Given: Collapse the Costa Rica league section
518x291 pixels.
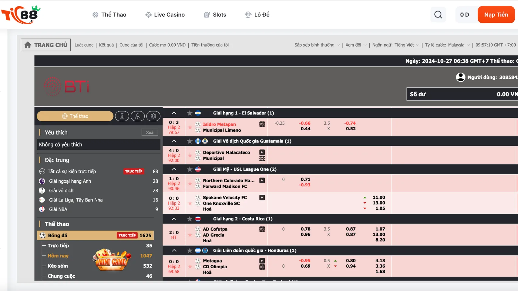Looking at the screenshot, I should 174,219.
